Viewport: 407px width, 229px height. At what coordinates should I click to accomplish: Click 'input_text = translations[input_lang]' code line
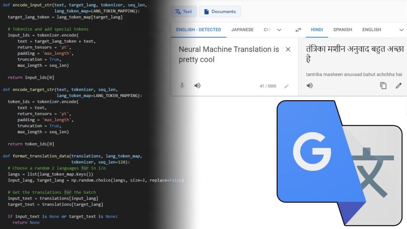click(x=53, y=198)
